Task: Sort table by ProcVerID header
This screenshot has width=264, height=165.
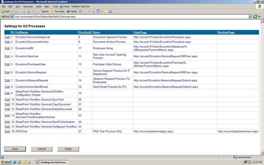Action: click(85, 32)
